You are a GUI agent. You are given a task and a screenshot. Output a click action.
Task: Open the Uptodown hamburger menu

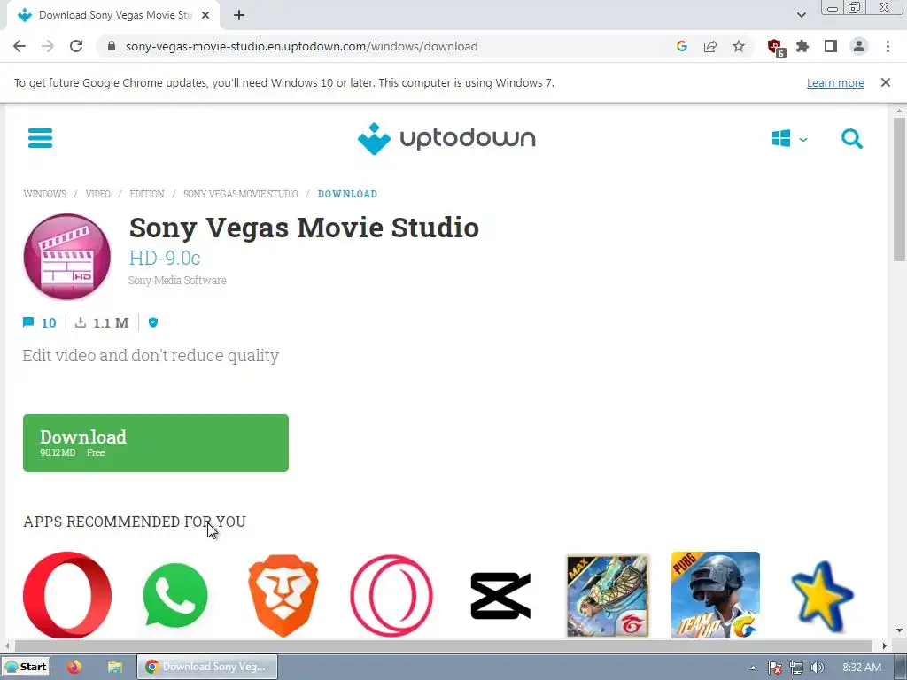[x=40, y=138]
